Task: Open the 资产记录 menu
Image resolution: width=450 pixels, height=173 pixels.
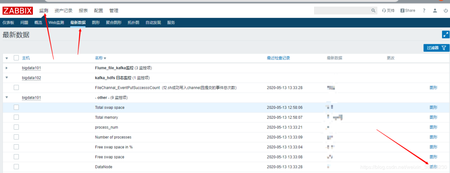Action: [x=63, y=10]
